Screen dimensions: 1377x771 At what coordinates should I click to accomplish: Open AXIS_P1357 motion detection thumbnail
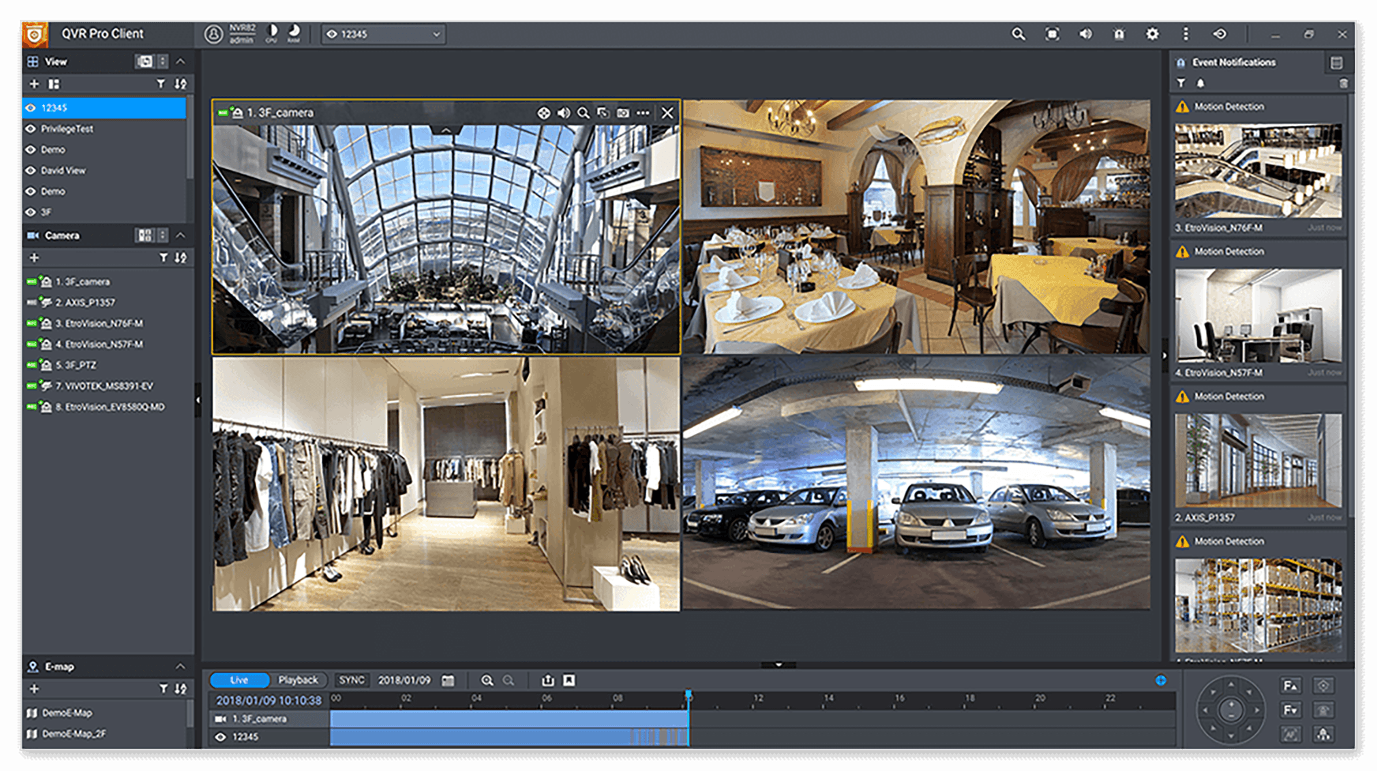(x=1258, y=460)
